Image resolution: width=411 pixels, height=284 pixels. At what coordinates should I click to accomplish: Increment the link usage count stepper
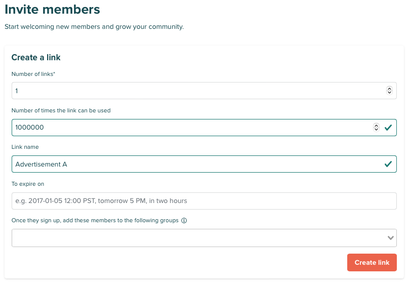tap(376, 126)
